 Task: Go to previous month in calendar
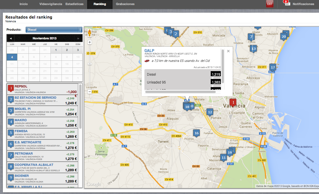11,38
